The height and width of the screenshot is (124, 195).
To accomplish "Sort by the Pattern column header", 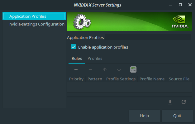I will tap(95, 79).
